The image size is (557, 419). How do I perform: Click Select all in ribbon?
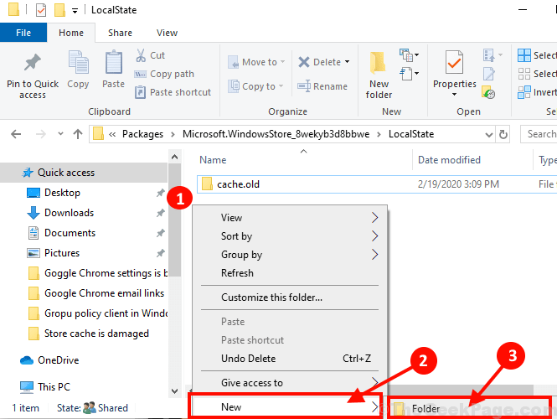(537, 55)
